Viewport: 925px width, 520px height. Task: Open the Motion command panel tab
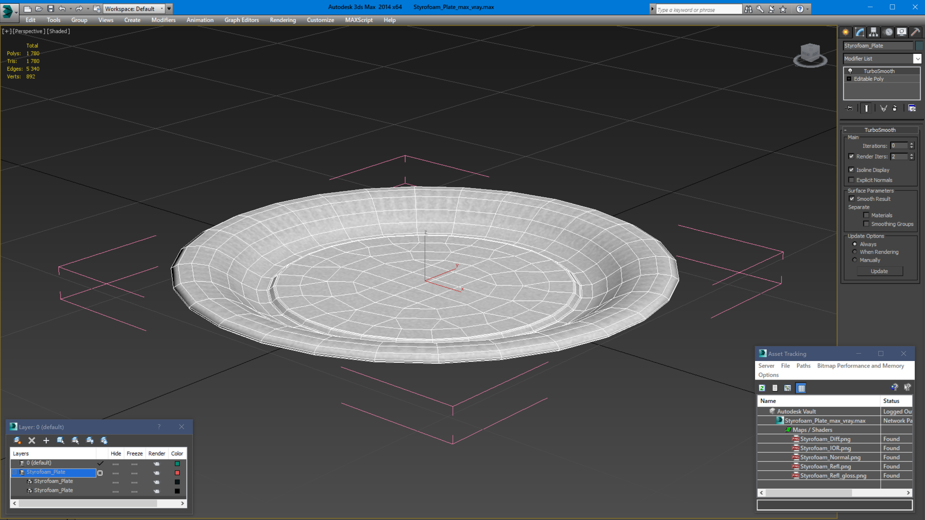pyautogui.click(x=888, y=32)
